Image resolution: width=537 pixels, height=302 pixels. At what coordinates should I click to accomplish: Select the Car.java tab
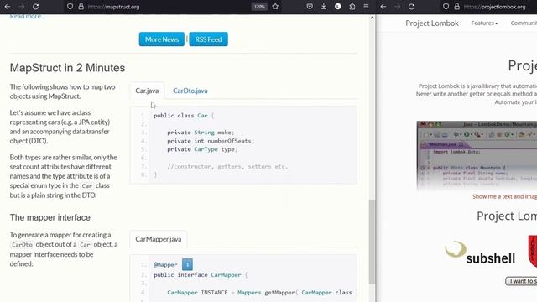coord(147,91)
